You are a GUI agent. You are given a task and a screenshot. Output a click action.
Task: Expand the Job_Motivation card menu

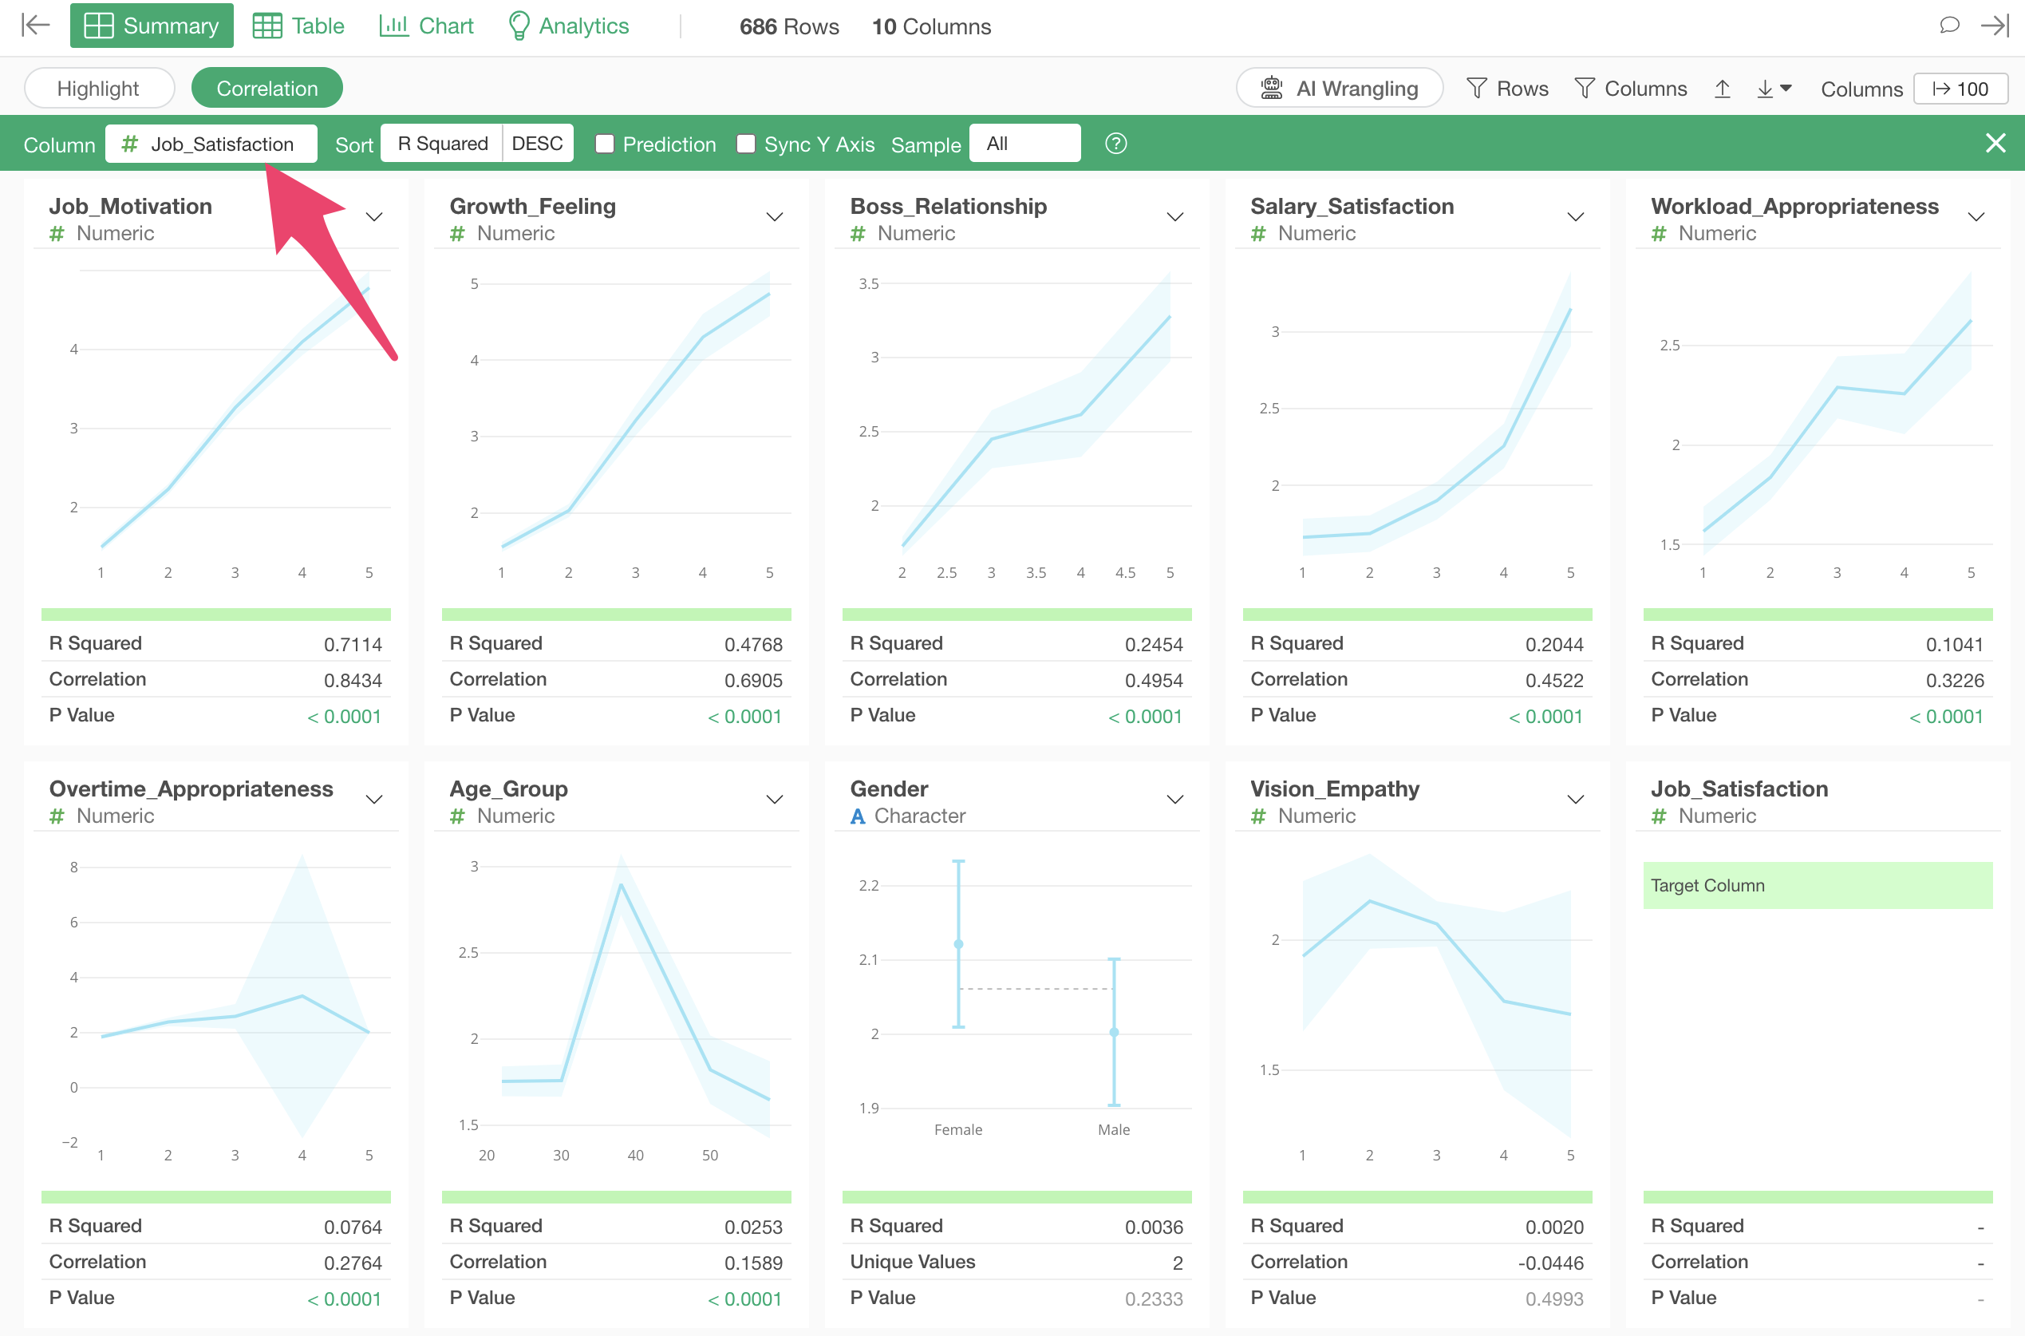[374, 216]
